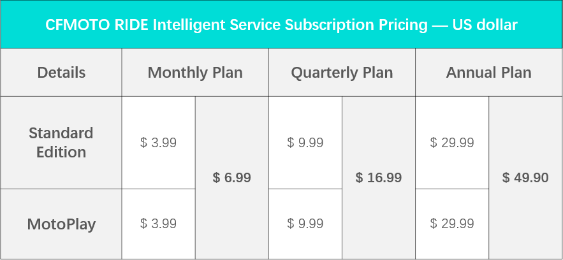Click the Standard Edition row label
Screen dimensions: 563x260
61,143
